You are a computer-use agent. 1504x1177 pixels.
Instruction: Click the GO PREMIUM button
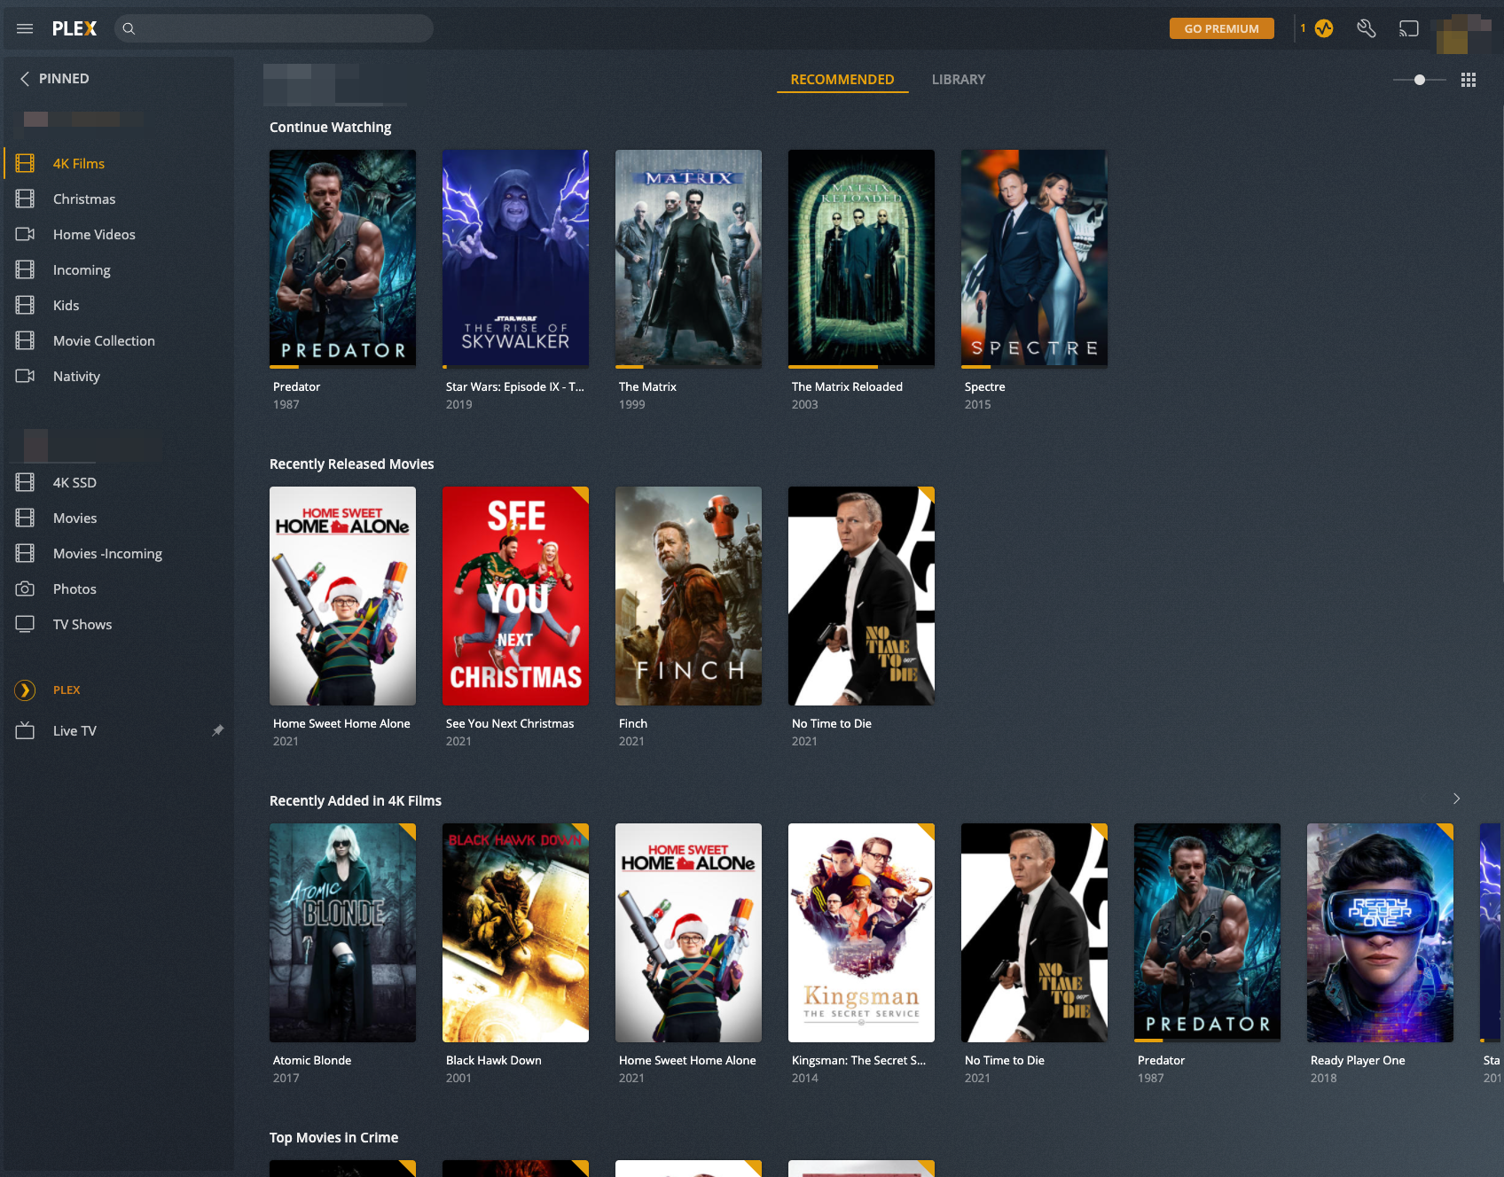click(x=1222, y=28)
